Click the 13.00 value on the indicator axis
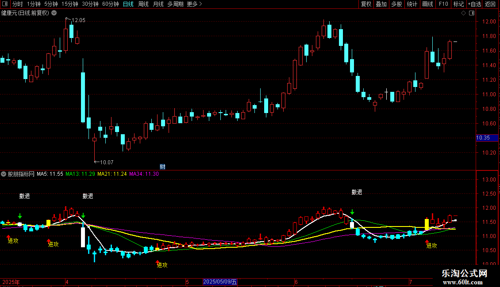 (489, 180)
